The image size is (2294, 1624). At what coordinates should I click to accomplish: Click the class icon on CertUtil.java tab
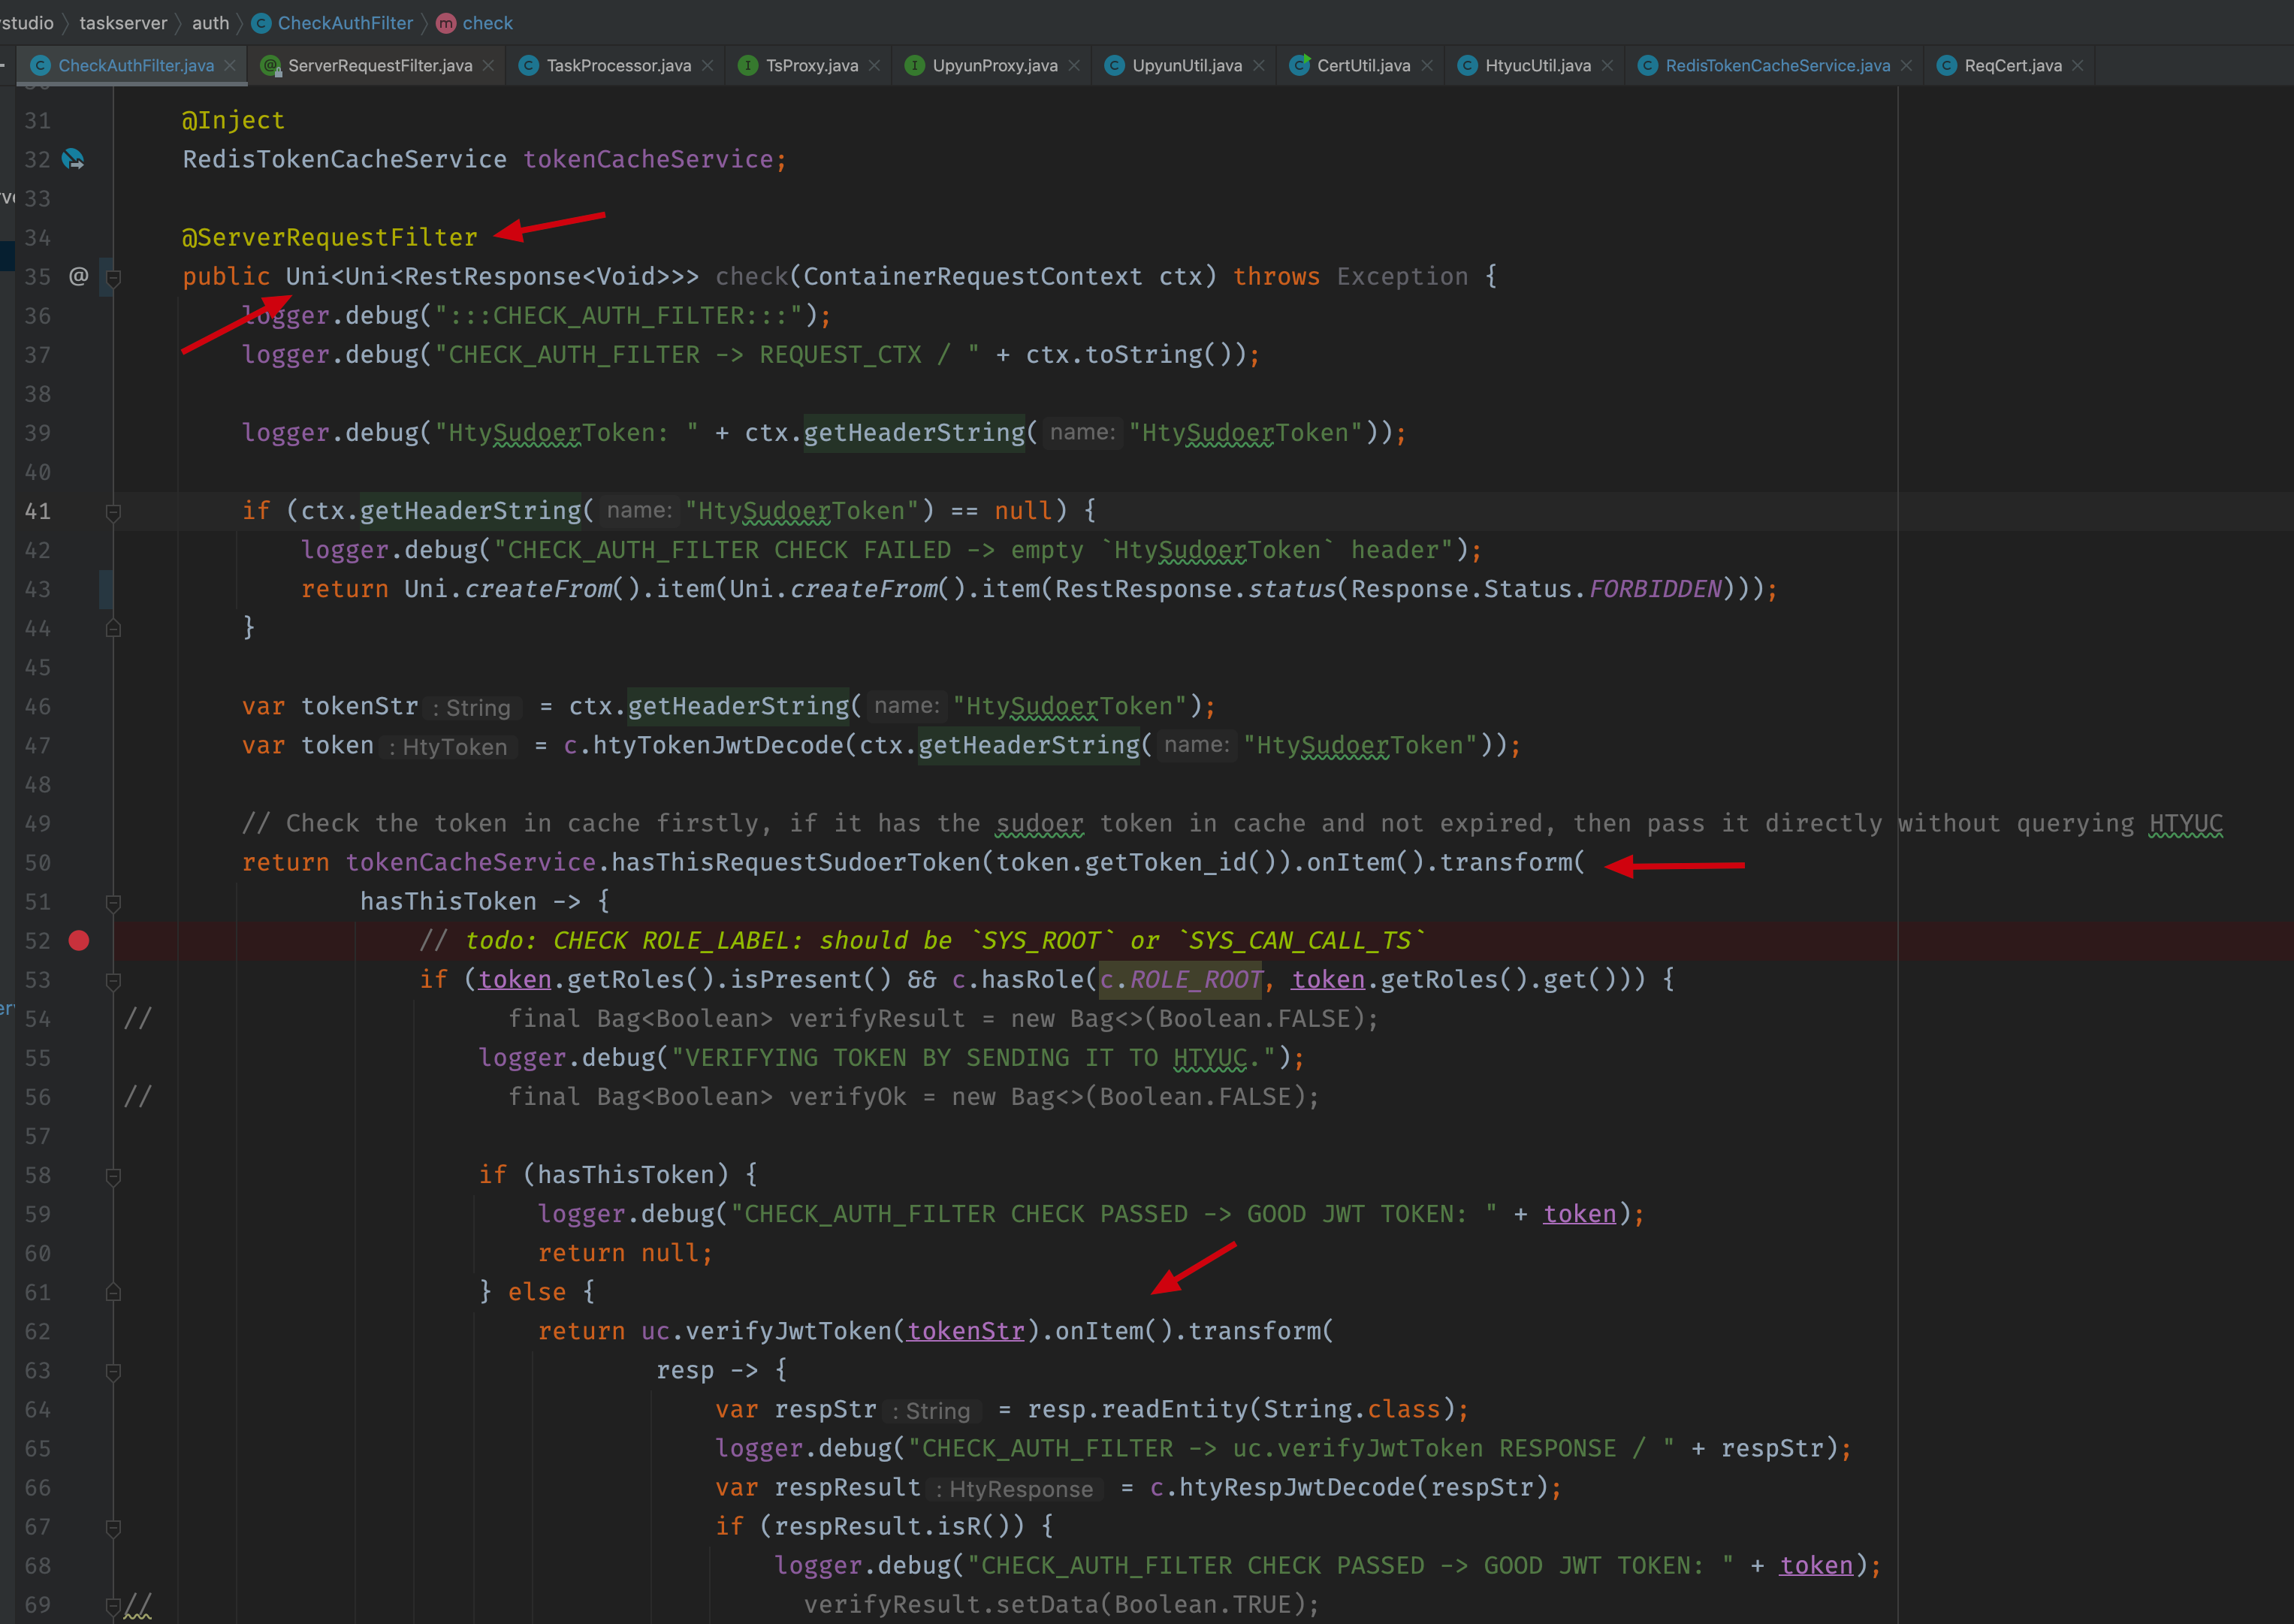(x=1299, y=65)
